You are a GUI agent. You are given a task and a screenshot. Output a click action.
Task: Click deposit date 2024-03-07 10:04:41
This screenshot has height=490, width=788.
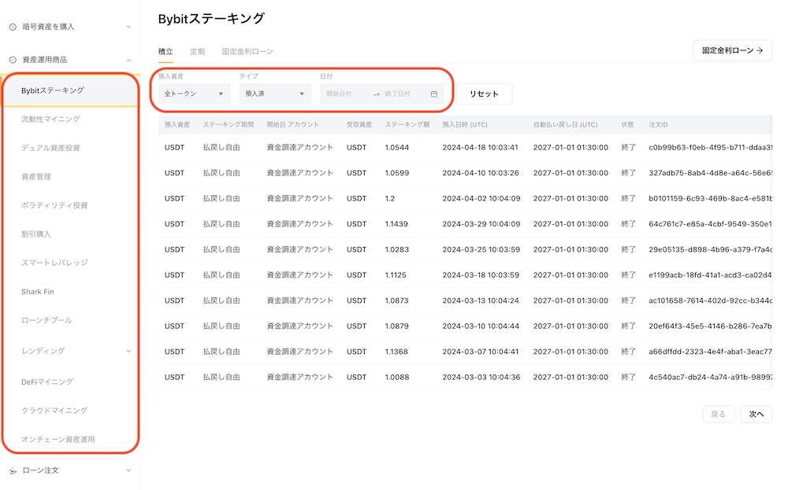[x=481, y=352]
